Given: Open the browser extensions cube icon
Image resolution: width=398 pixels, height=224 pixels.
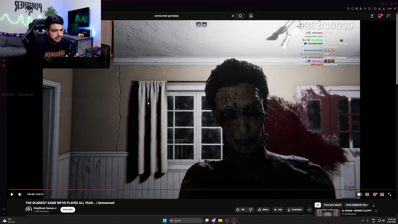Looking at the screenshot, I should [x=375, y=9].
